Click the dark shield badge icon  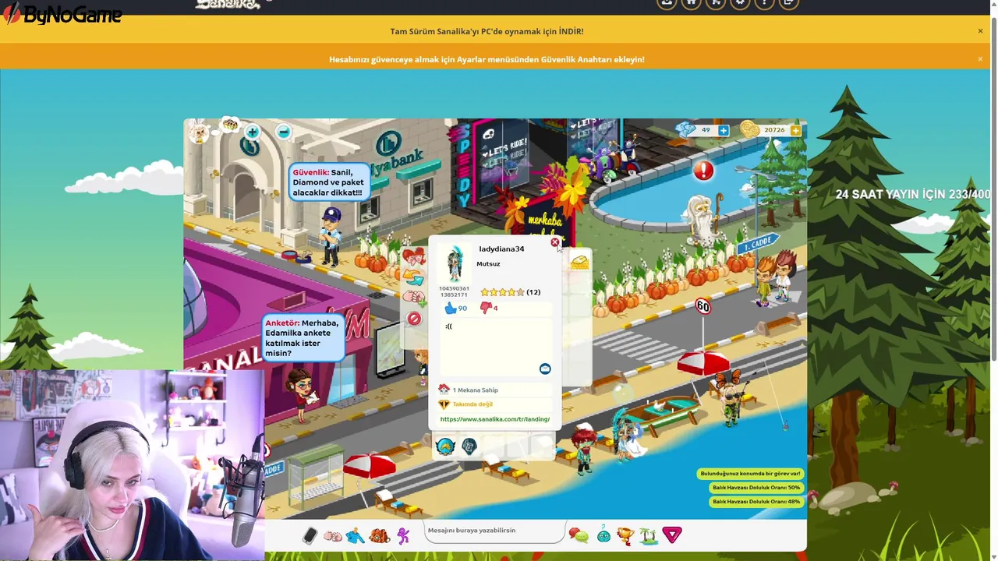(469, 446)
